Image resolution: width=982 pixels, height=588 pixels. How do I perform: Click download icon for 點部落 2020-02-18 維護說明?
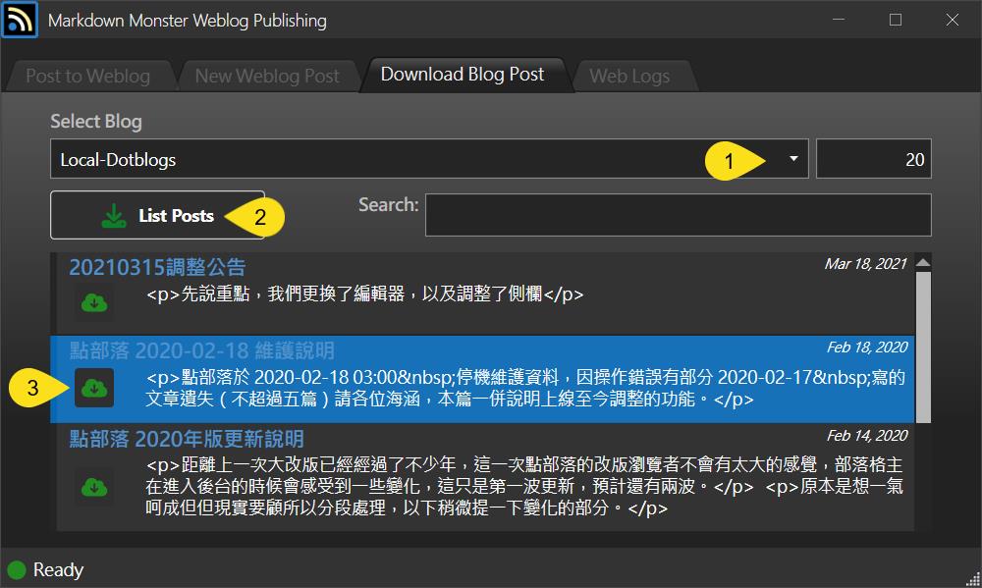(x=94, y=388)
